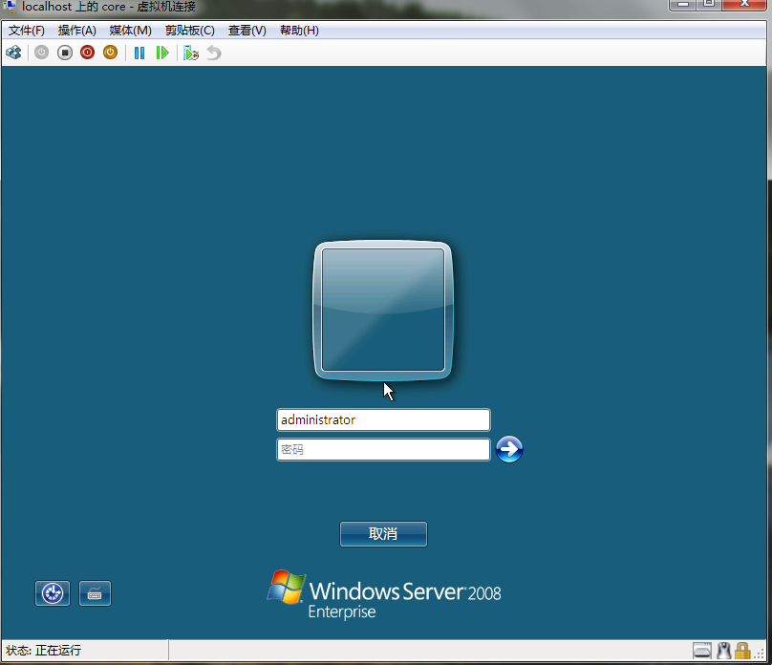Click the 状态: 正在运行 status text
Screen dimensions: 772x665
(x=43, y=651)
